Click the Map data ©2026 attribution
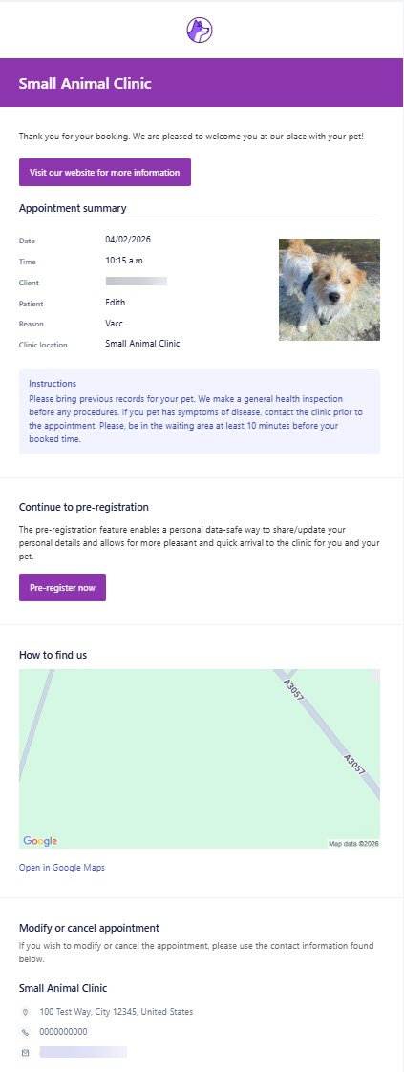 click(x=353, y=844)
